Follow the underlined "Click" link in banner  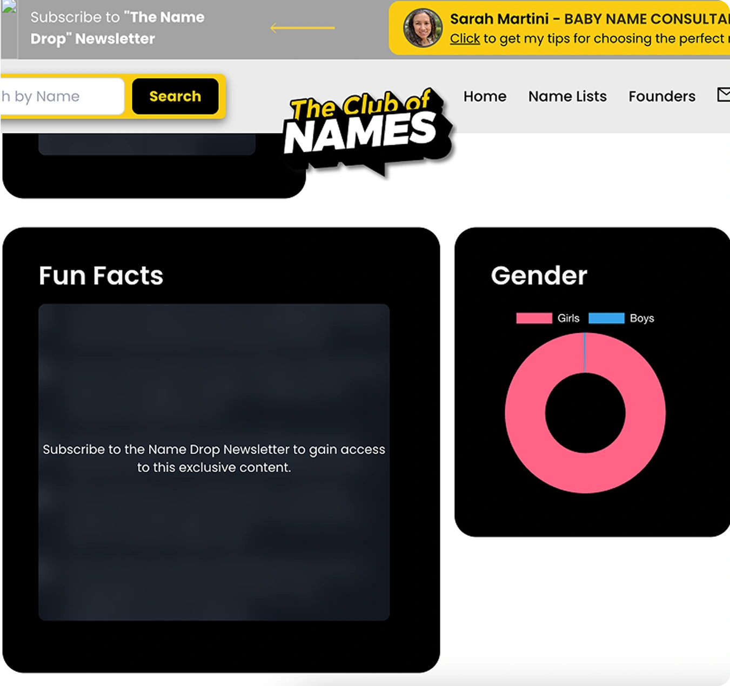tap(465, 39)
